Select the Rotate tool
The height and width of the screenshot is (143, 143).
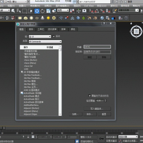[43, 11]
